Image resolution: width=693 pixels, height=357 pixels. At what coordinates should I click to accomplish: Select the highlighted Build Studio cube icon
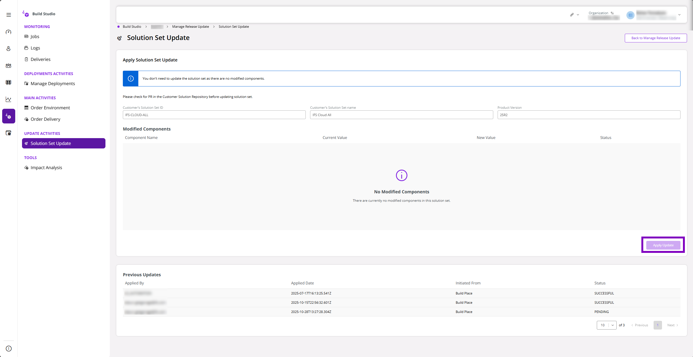(8, 116)
